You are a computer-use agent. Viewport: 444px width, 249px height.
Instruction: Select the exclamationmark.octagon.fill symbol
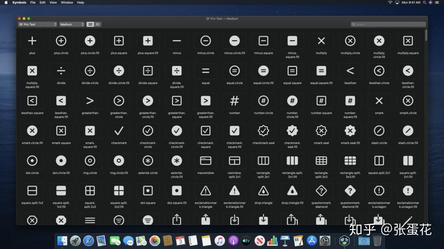coord(408,191)
